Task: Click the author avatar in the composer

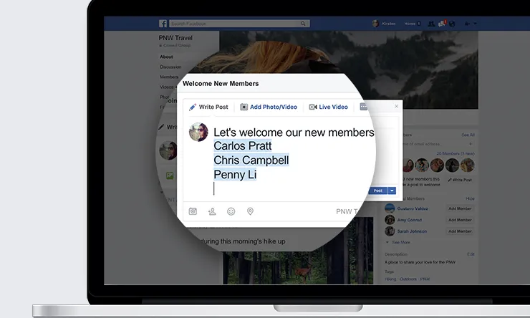Action: point(198,132)
